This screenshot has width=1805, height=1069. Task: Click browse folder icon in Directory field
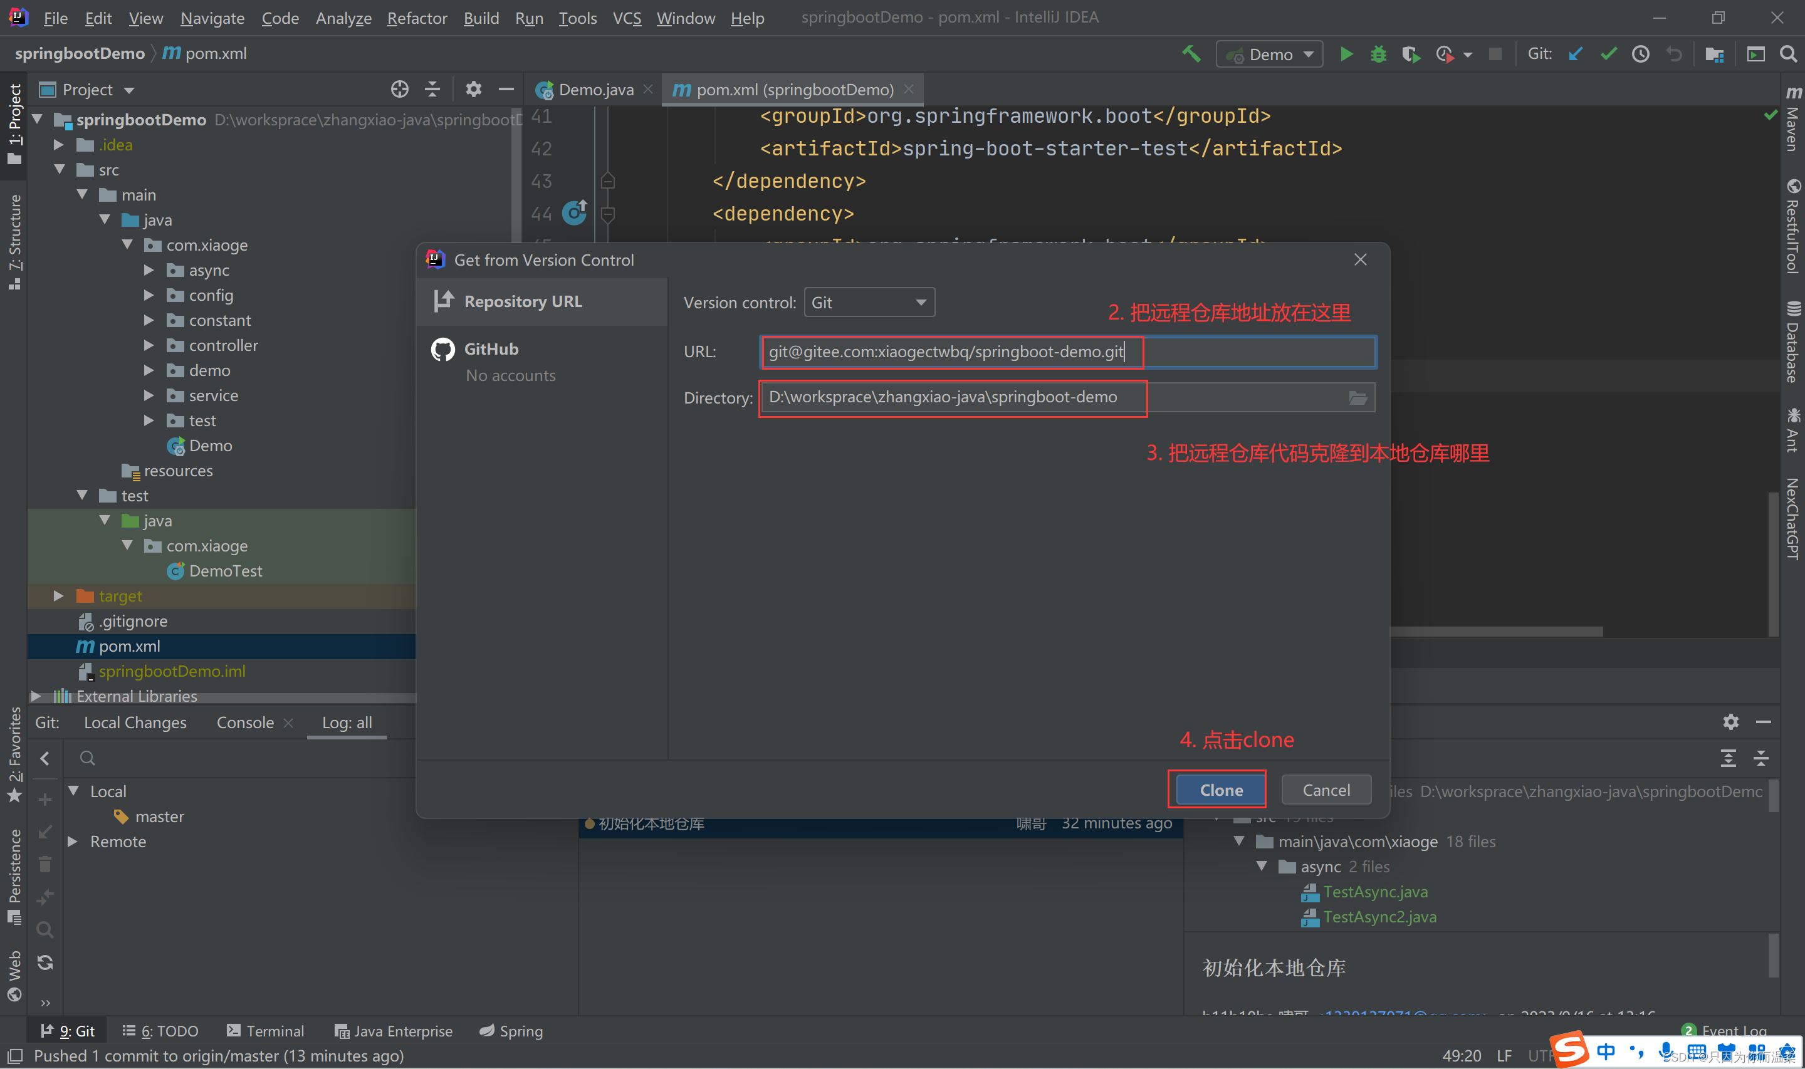1357,398
